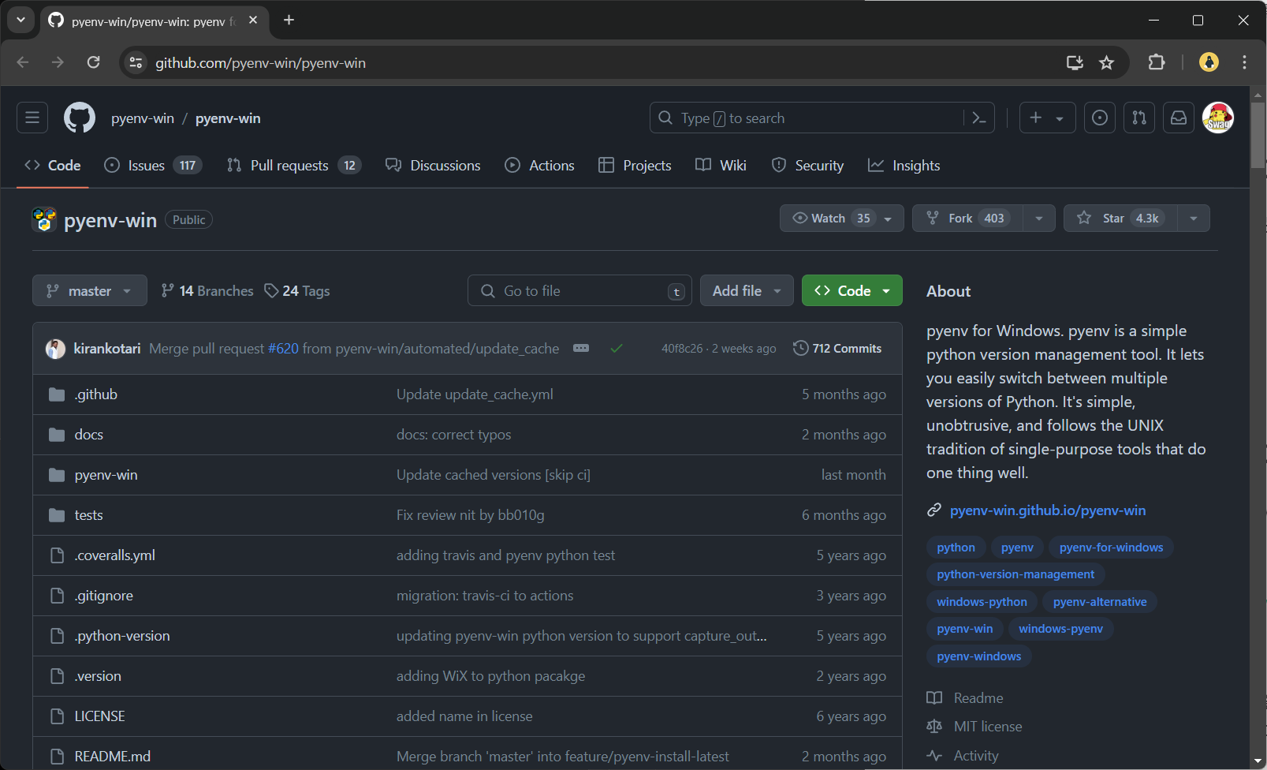The height and width of the screenshot is (770, 1267).
Task: Open the Actions tab
Action: coord(540,165)
